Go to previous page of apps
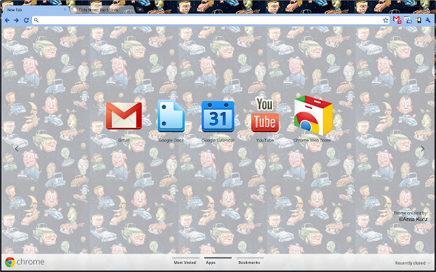Image resolution: width=436 pixels, height=272 pixels. pyautogui.click(x=16, y=149)
